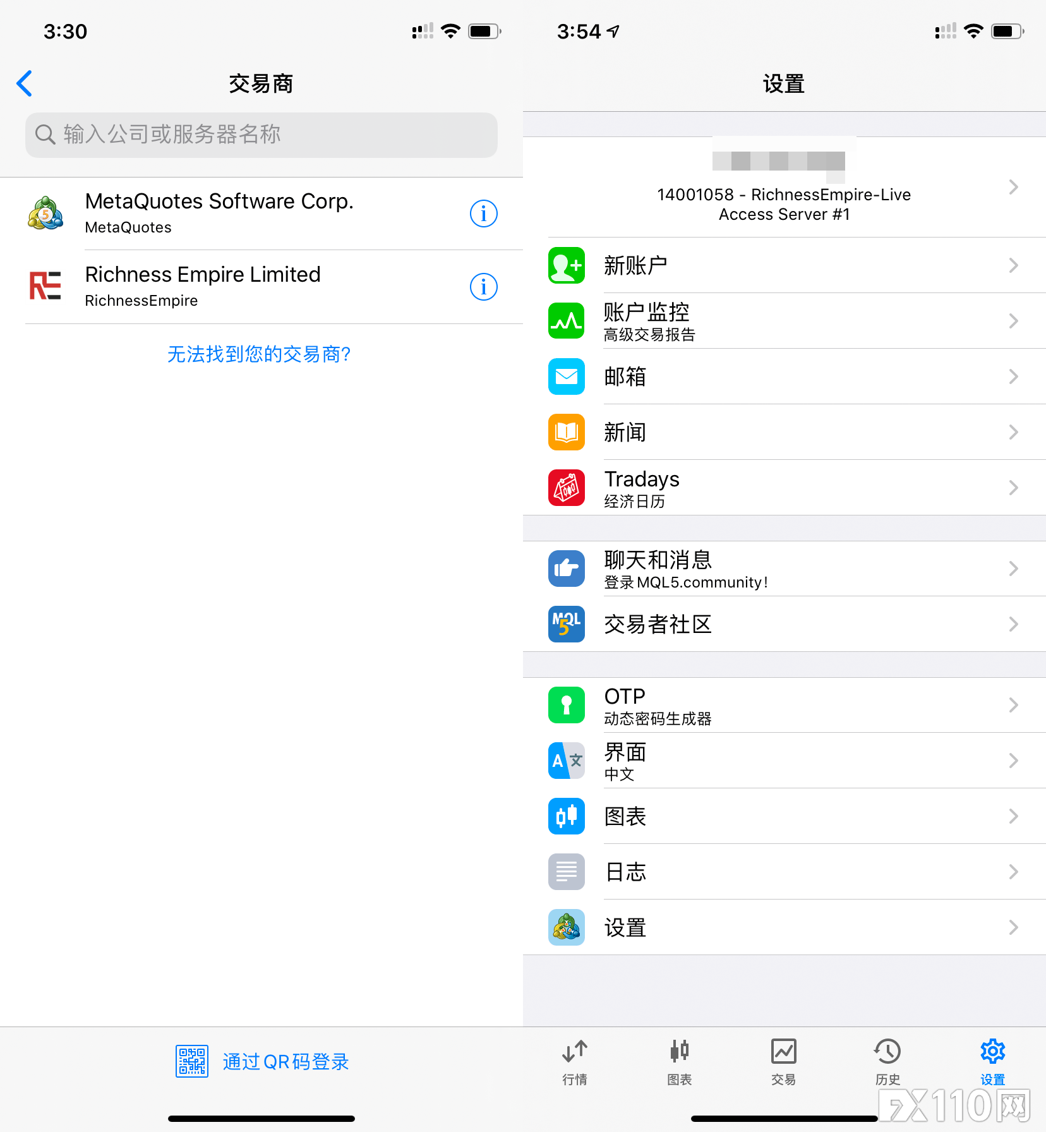Tap 通过QR码登录 login text

tap(286, 1062)
